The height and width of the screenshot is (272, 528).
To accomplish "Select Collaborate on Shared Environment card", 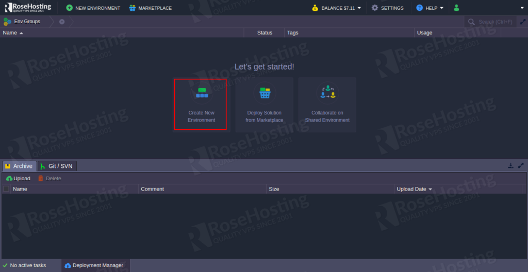I will [327, 105].
